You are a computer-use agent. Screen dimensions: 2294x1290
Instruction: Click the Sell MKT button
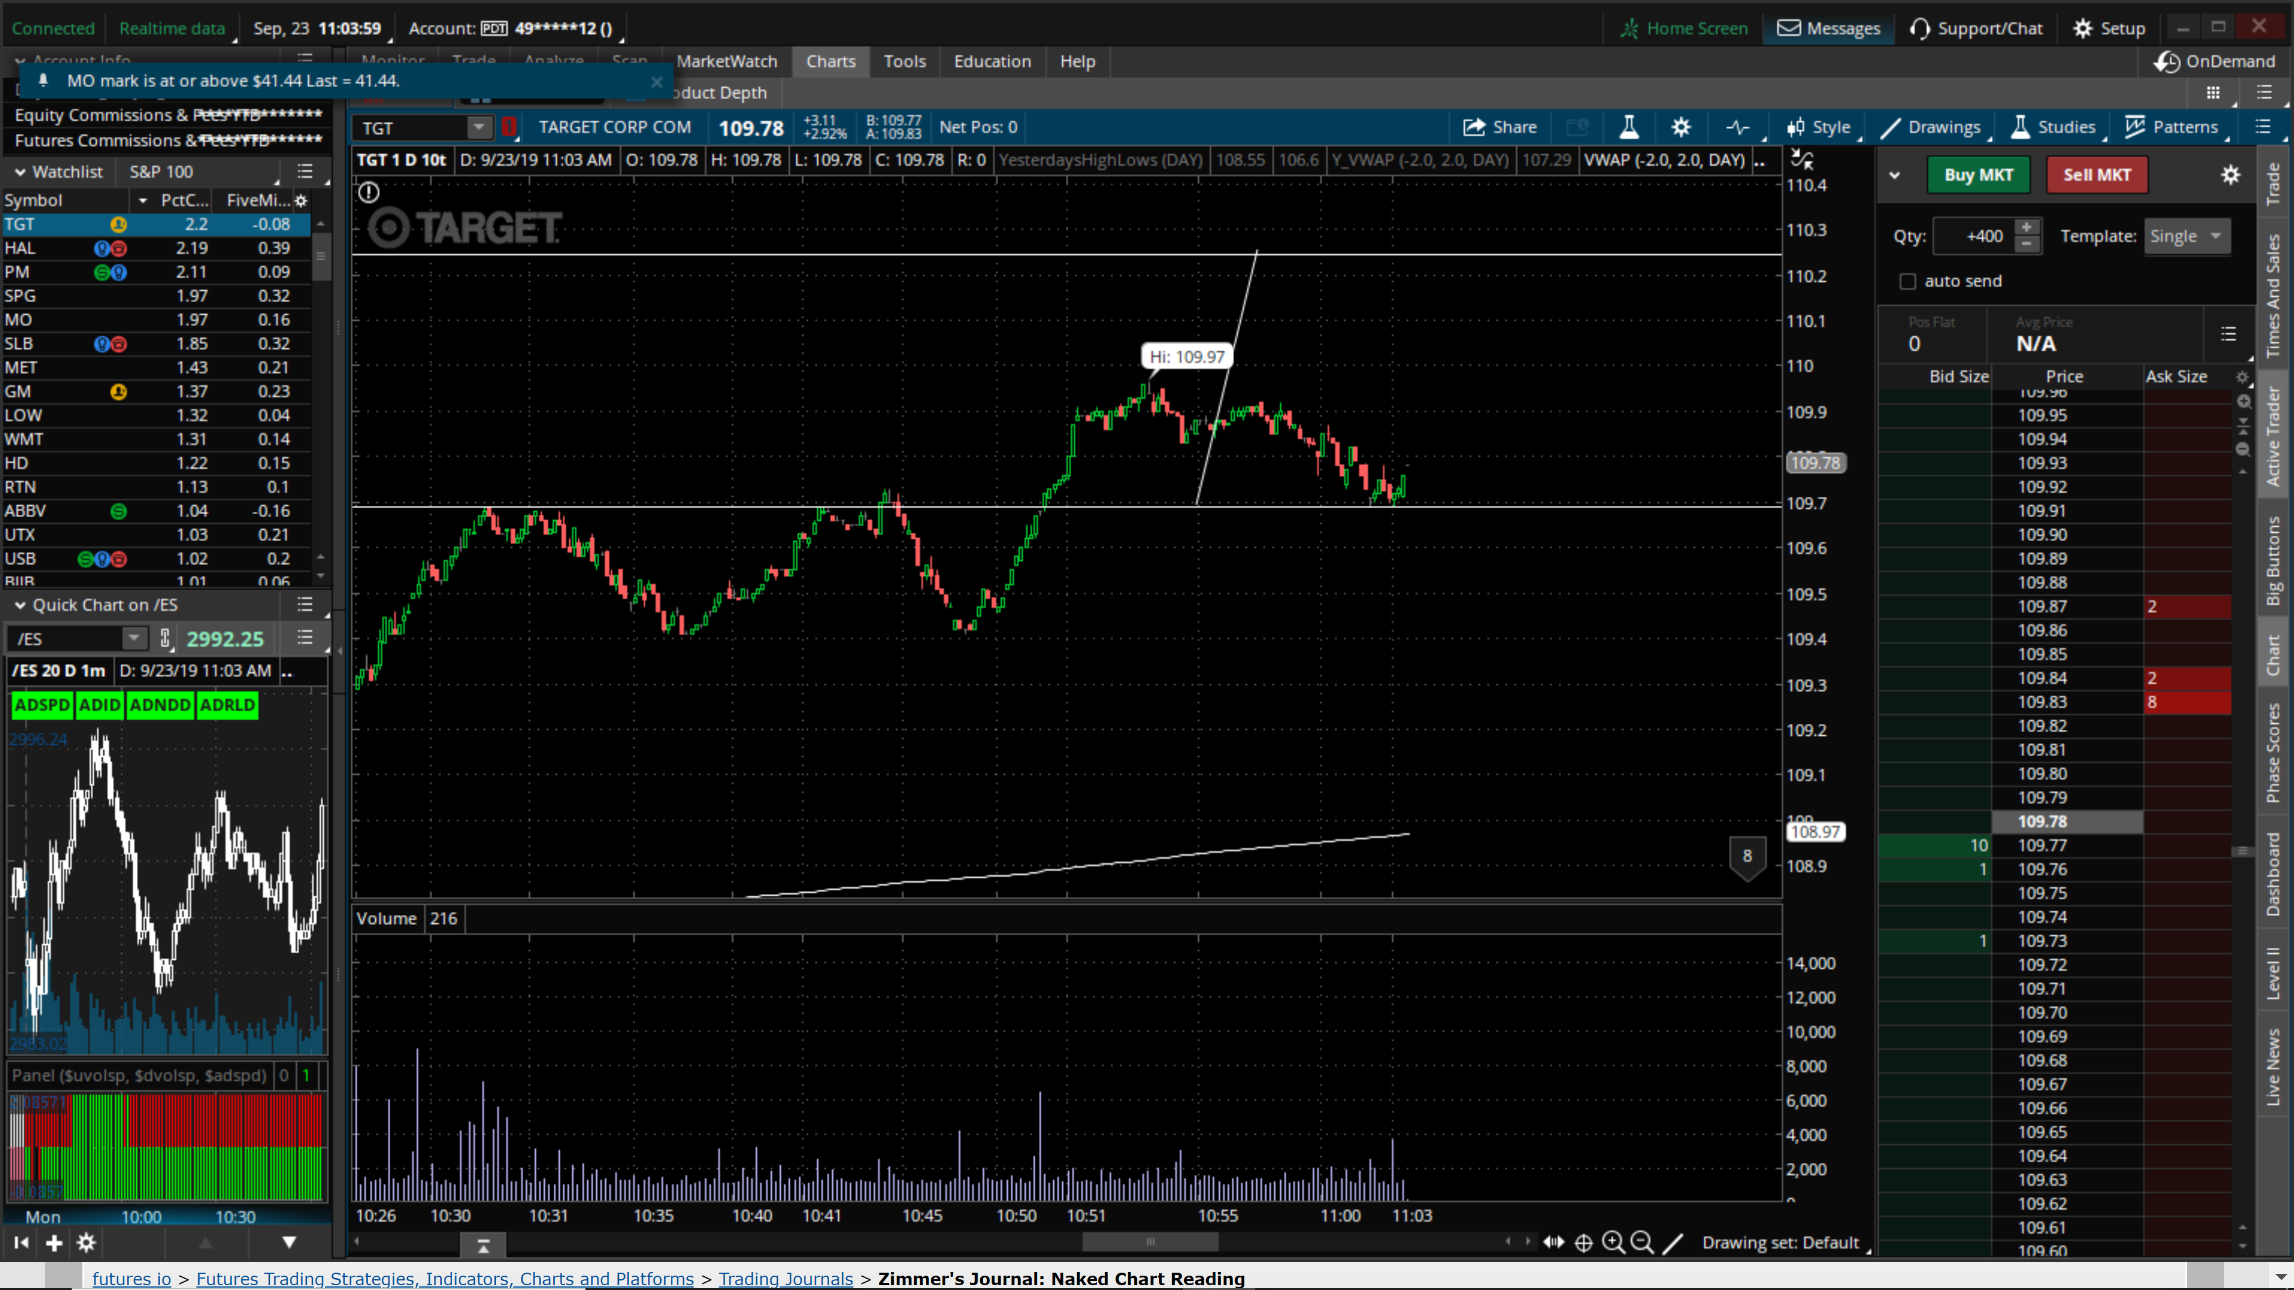click(x=2097, y=174)
